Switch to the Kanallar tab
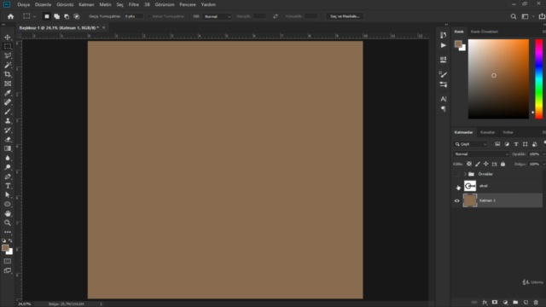The width and height of the screenshot is (546, 307). [x=487, y=132]
